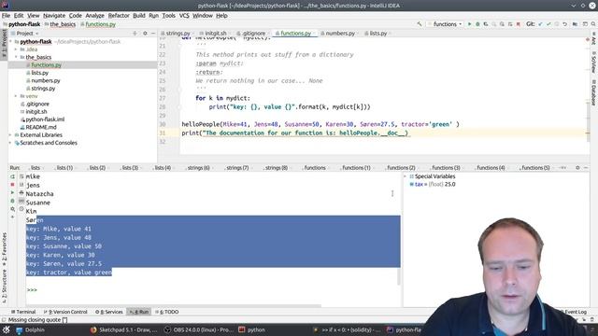Image resolution: width=598 pixels, height=336 pixels.
Task: Select tax variable in variables pane
Action: [433, 185]
